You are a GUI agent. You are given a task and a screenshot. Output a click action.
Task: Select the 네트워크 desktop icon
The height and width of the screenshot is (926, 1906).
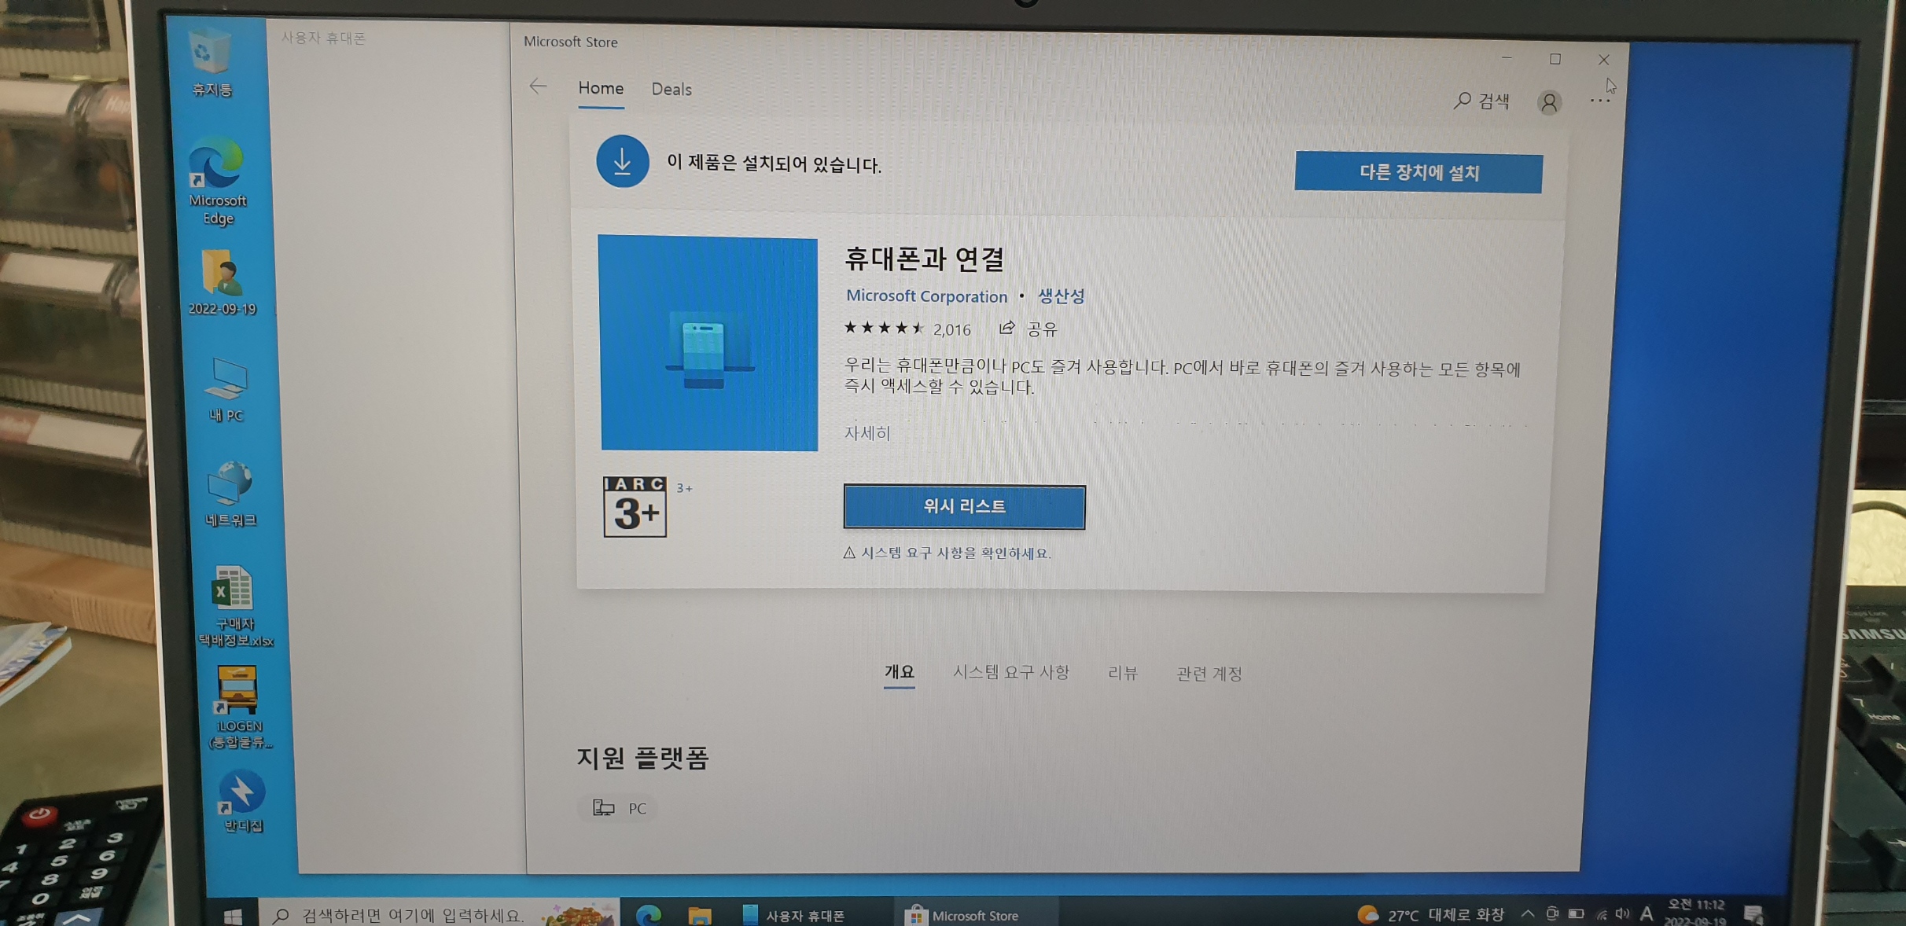click(x=230, y=495)
